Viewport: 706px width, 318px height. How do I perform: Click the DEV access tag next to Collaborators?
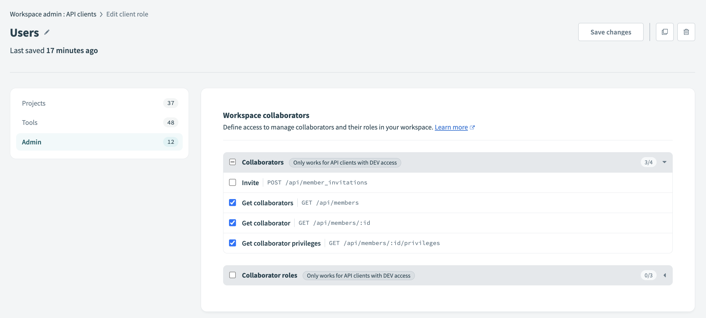click(345, 162)
